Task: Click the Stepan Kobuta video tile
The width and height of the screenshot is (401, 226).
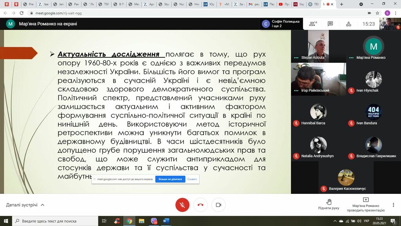Action: (318, 46)
